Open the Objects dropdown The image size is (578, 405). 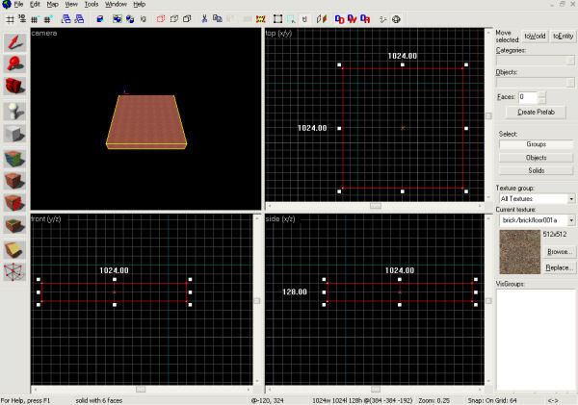[x=570, y=83]
